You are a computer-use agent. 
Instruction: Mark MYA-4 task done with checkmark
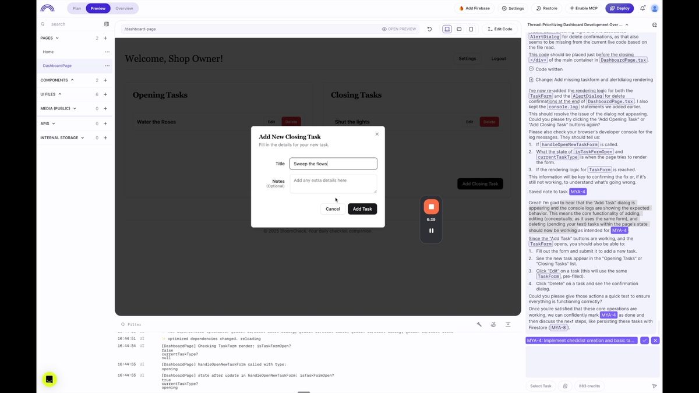point(644,341)
